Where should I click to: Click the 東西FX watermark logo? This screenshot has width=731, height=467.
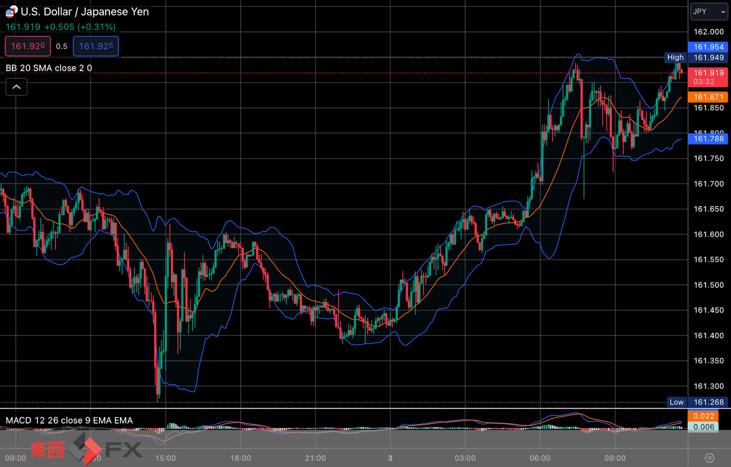(x=86, y=449)
